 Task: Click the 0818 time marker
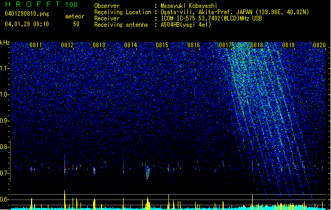(x=257, y=45)
